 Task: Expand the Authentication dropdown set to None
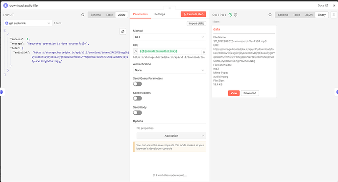(169, 70)
